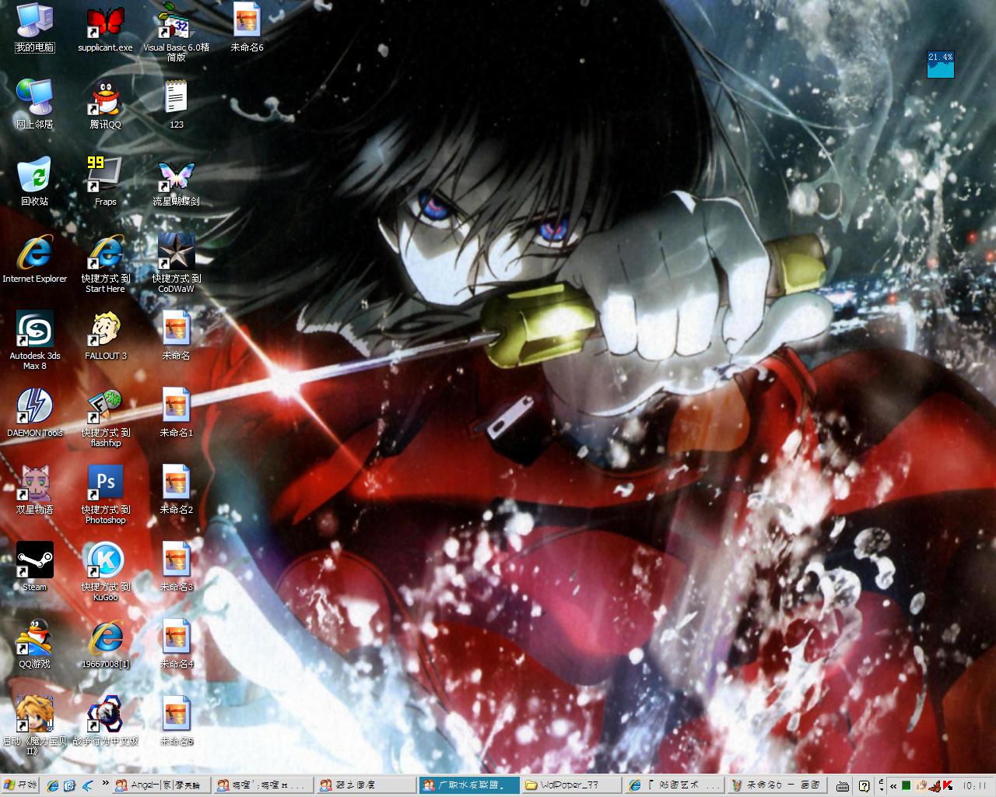Switch to the 广取水友联盟 taskbar window
The image size is (996, 797).
point(468,785)
